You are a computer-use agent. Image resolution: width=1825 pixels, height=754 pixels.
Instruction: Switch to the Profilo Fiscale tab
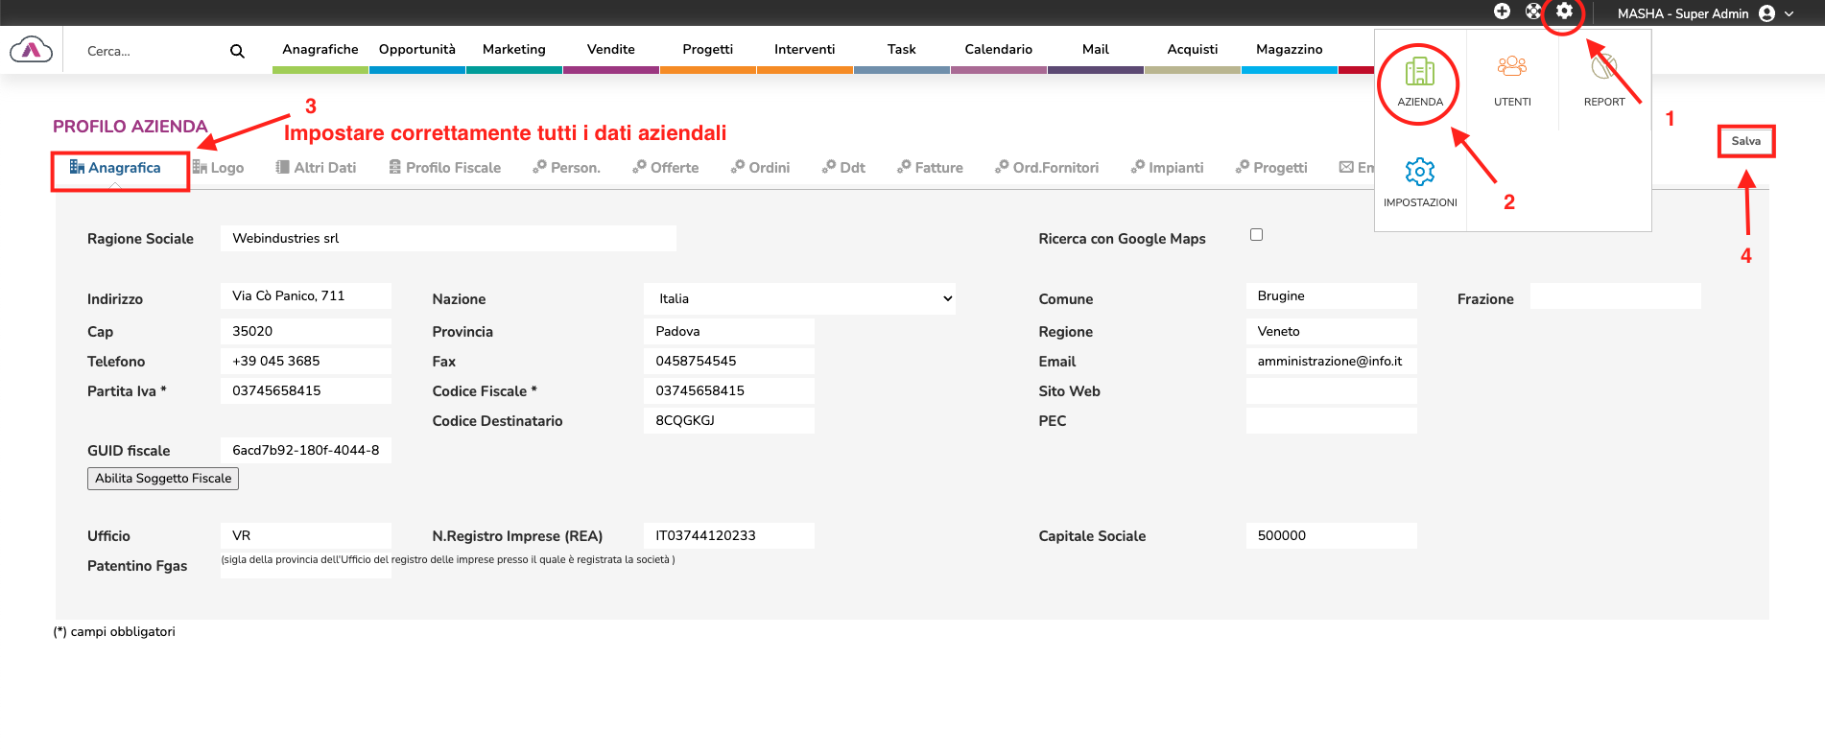(444, 168)
